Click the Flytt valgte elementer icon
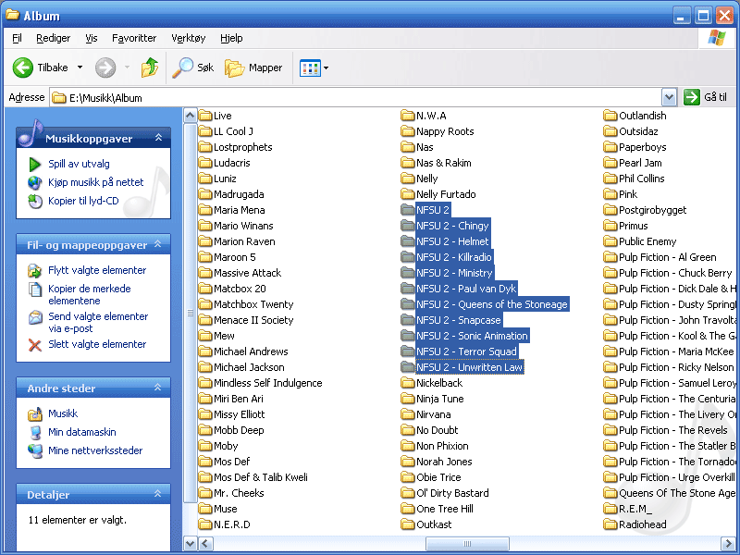 [x=35, y=270]
